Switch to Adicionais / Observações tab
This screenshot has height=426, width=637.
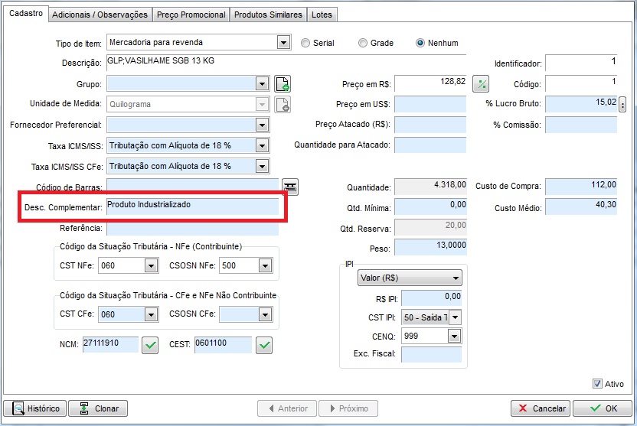pos(100,15)
